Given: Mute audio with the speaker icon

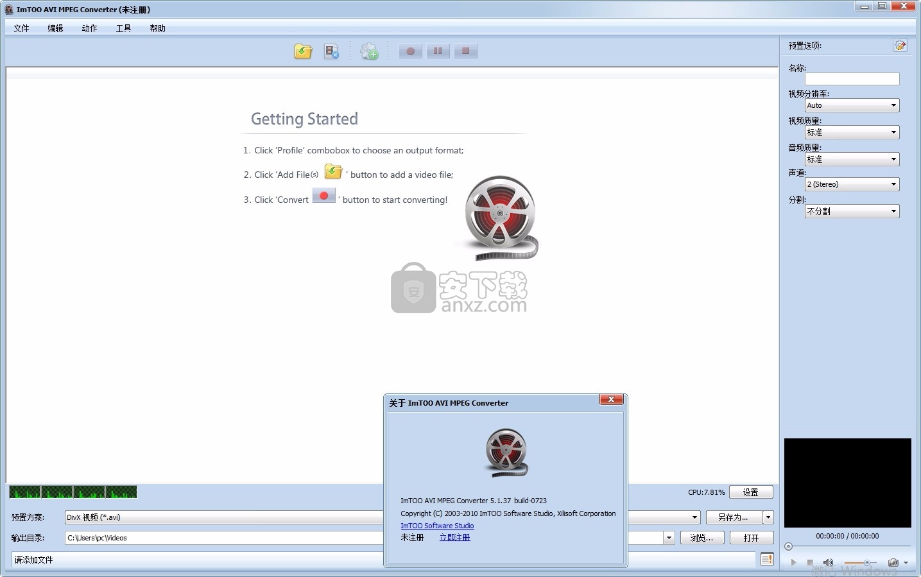Looking at the screenshot, I should 828,562.
